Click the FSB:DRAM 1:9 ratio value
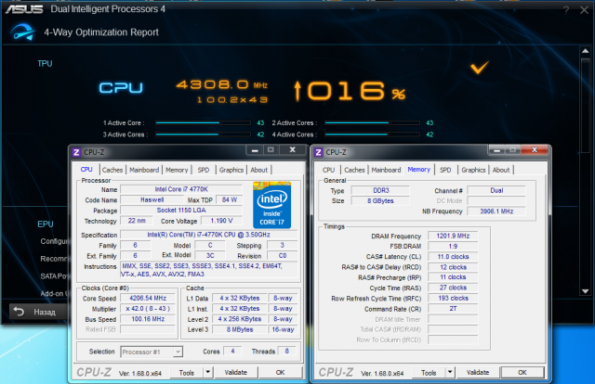The height and width of the screenshot is (384, 595). click(453, 246)
